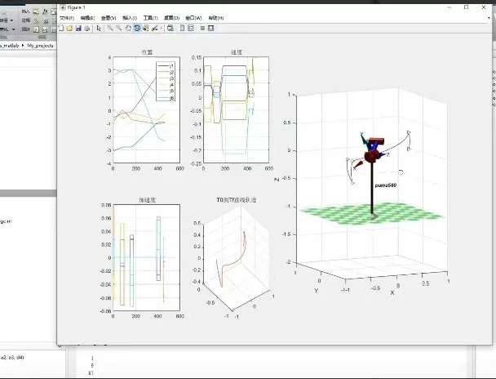
Task: Open the 文件(F) menu
Action: pos(67,18)
